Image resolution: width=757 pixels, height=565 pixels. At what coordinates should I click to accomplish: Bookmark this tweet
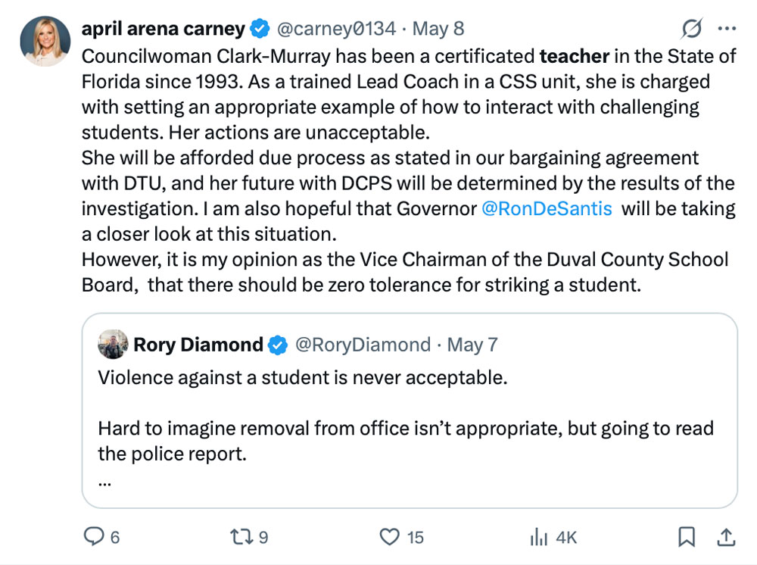point(687,536)
